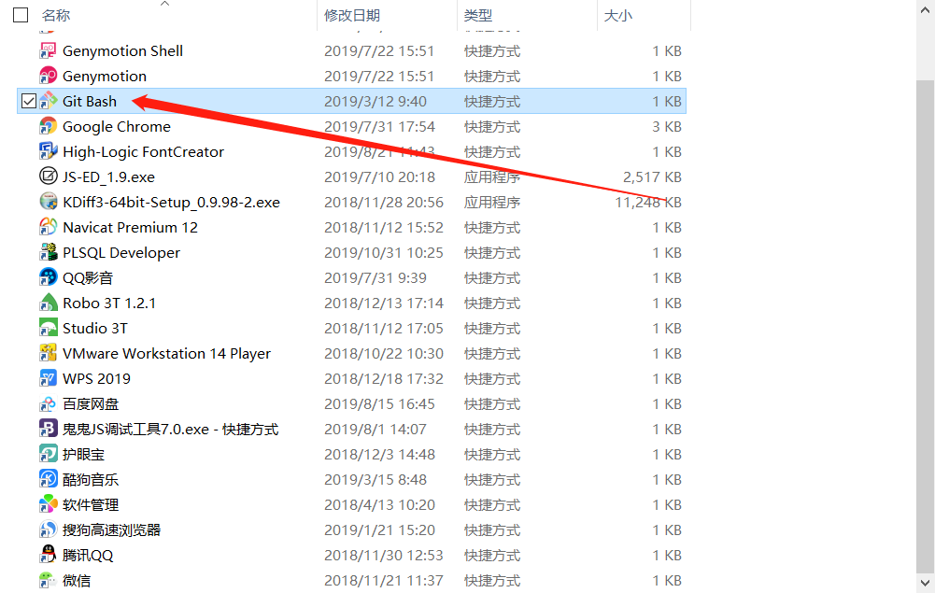
Task: Click the PLSQL Developer icon
Action: [x=48, y=252]
